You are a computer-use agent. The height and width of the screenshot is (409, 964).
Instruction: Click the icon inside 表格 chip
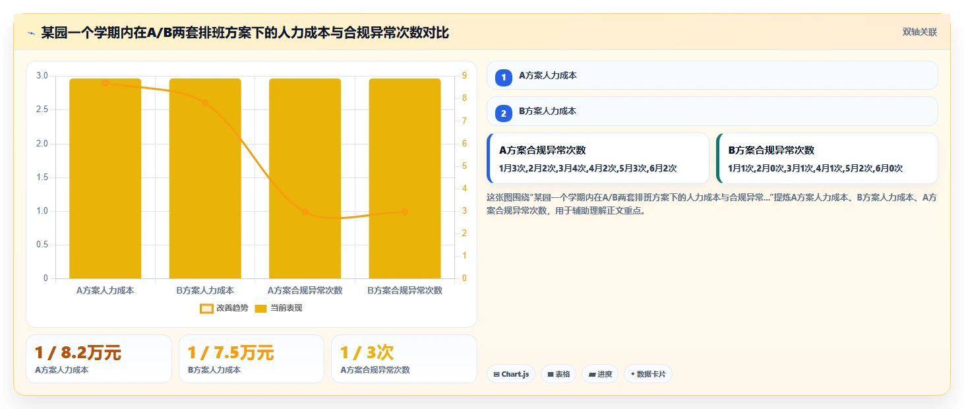(x=551, y=374)
